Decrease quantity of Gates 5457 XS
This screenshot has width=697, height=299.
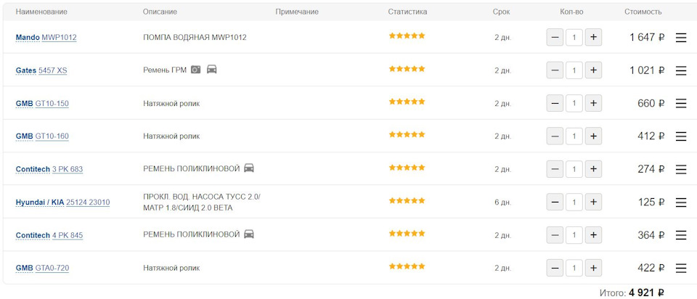point(555,70)
